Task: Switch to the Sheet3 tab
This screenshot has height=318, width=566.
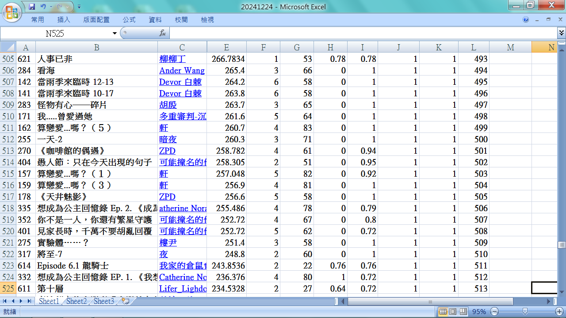Action: (104, 301)
